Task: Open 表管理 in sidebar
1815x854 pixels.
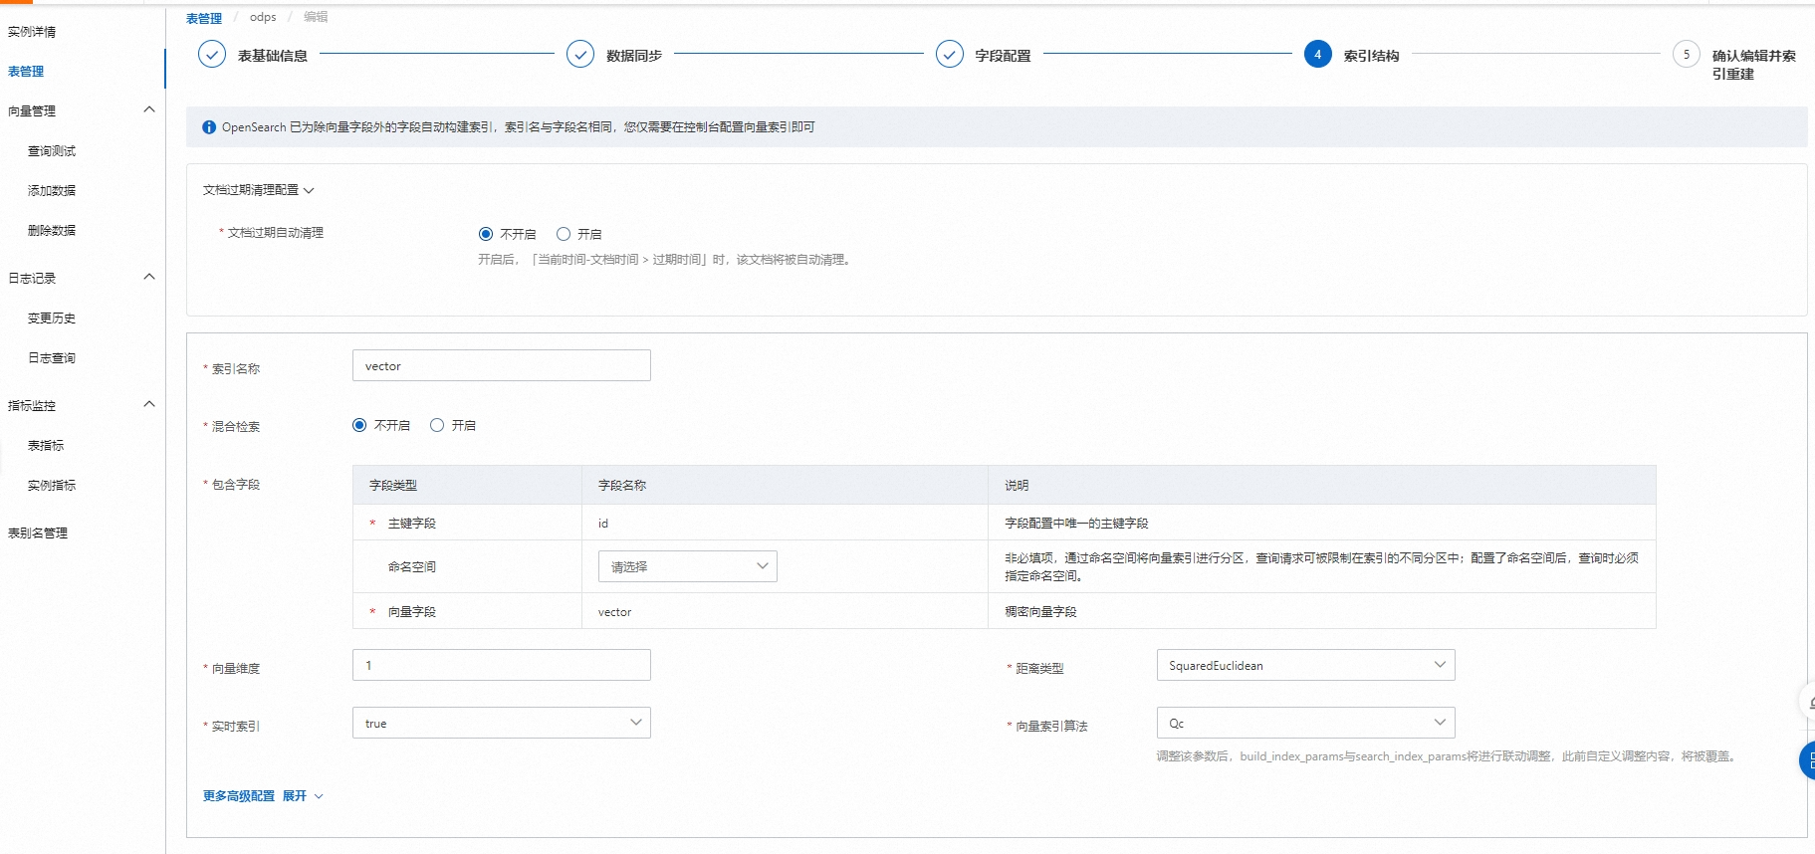Action: point(26,72)
